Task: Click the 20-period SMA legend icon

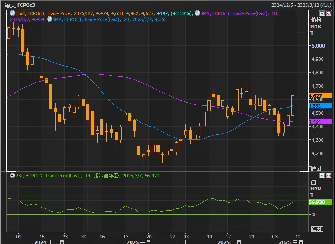Action: (49, 19)
